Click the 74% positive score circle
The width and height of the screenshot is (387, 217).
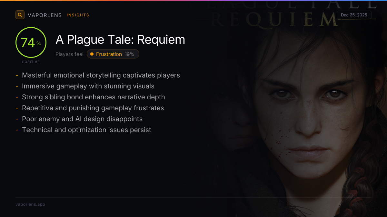[x=31, y=43]
